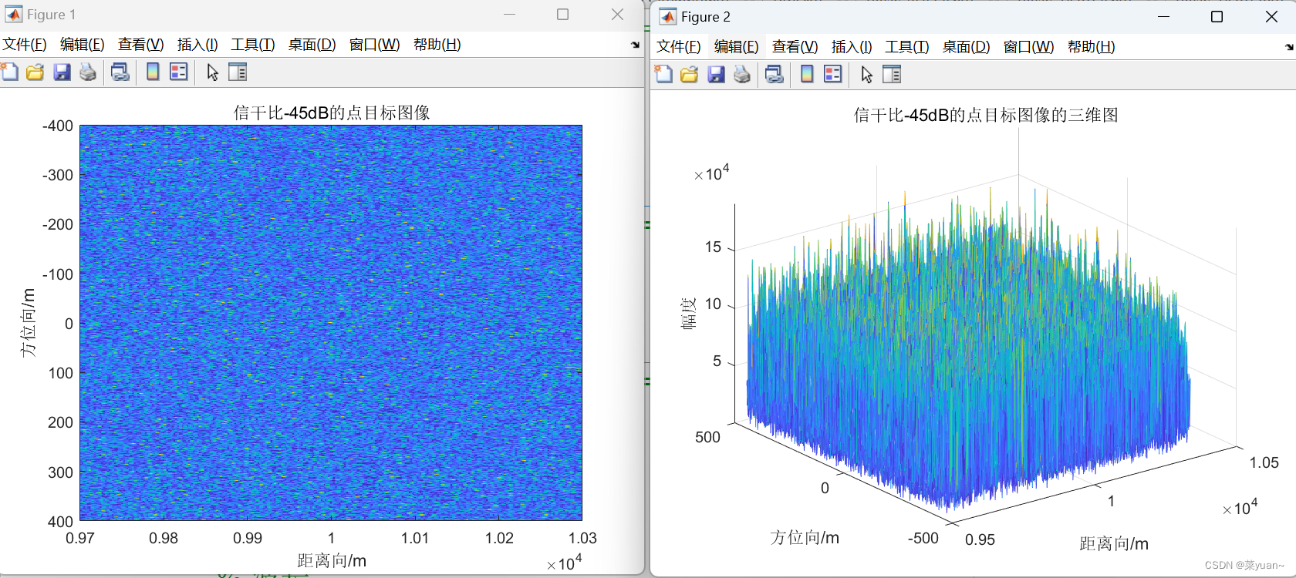
Task: Insert colorbar icon in Figure 1 toolbar
Action: [153, 72]
